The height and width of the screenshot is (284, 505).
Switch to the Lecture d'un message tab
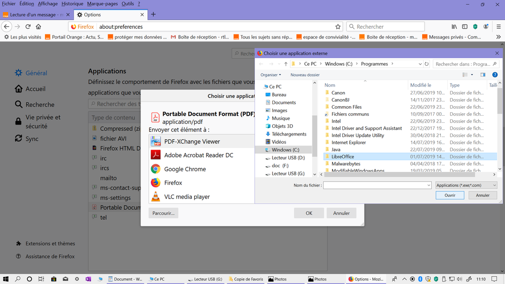pyautogui.click(x=36, y=15)
